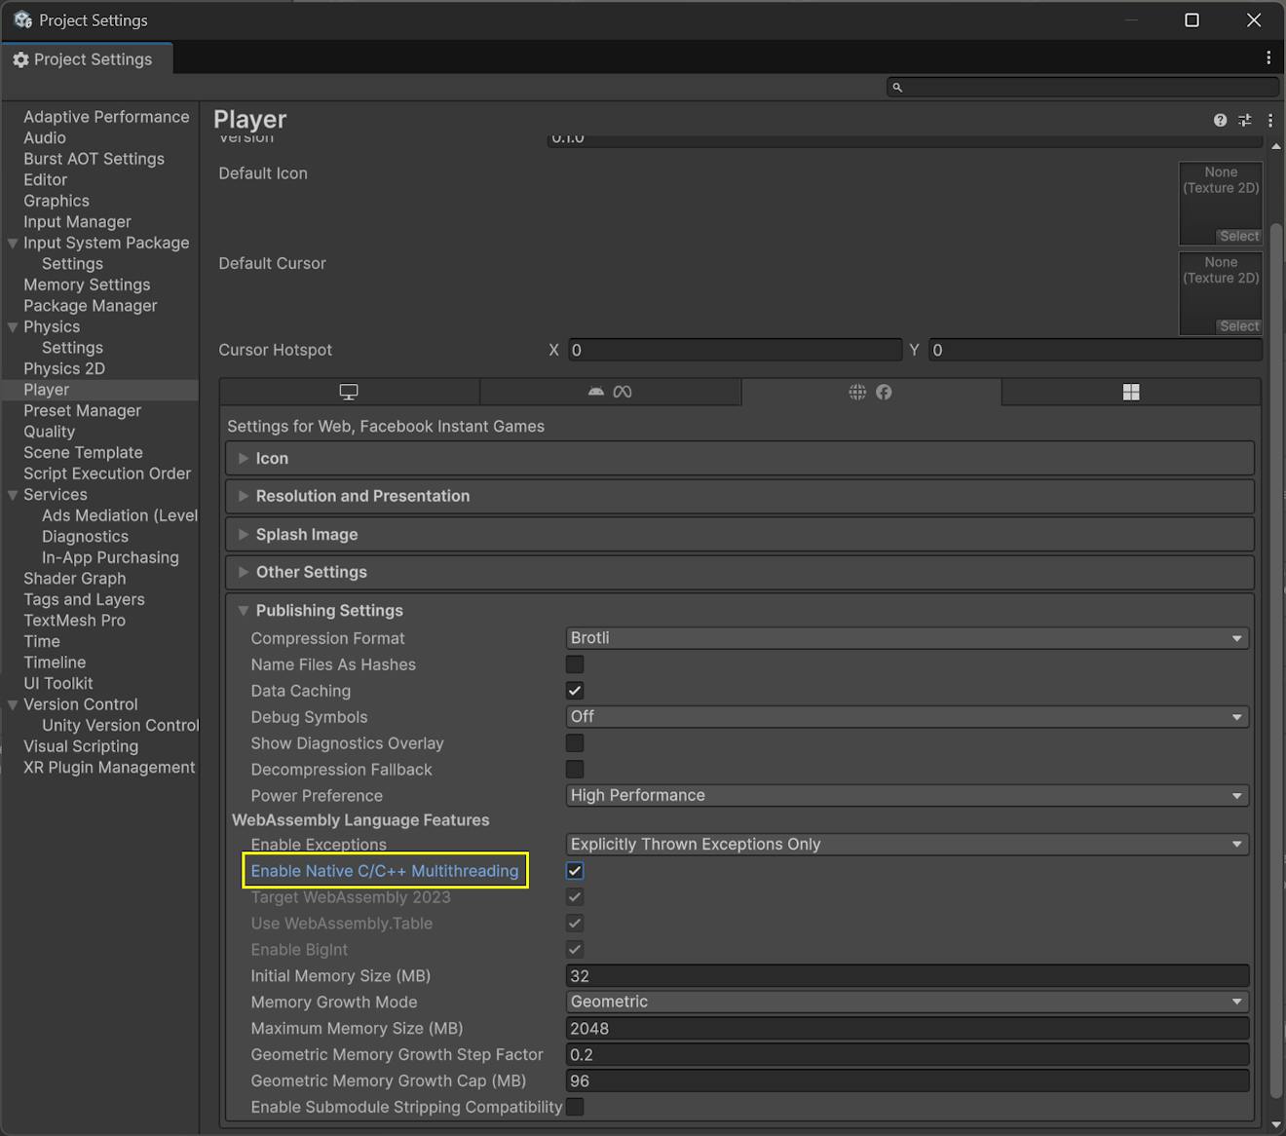Toggle the Name Files As Hashes checkbox
This screenshot has height=1136, width=1286.
click(x=575, y=663)
